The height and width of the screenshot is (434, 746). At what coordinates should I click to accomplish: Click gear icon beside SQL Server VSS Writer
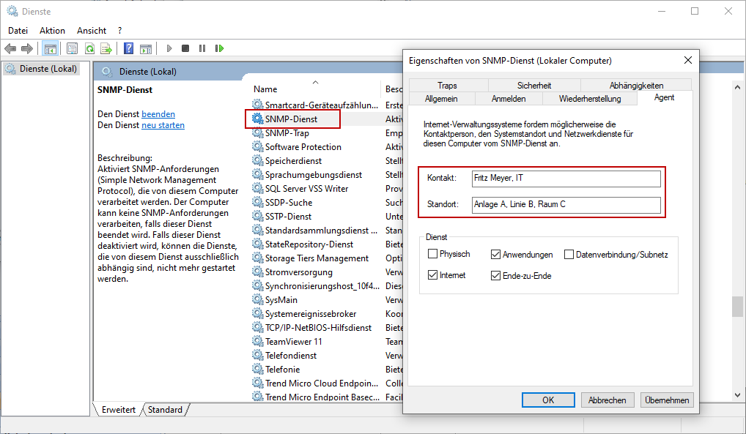[x=257, y=188]
